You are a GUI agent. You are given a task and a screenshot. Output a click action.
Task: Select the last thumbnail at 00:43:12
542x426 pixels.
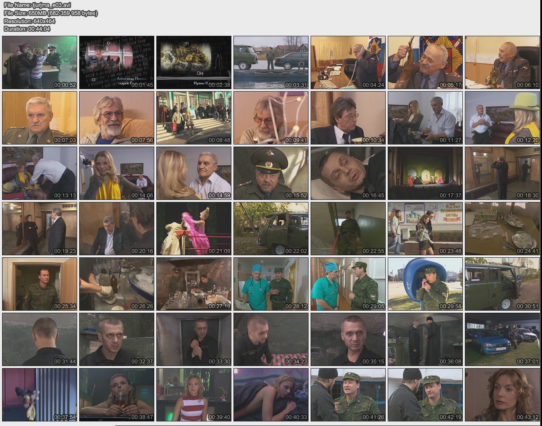point(502,395)
